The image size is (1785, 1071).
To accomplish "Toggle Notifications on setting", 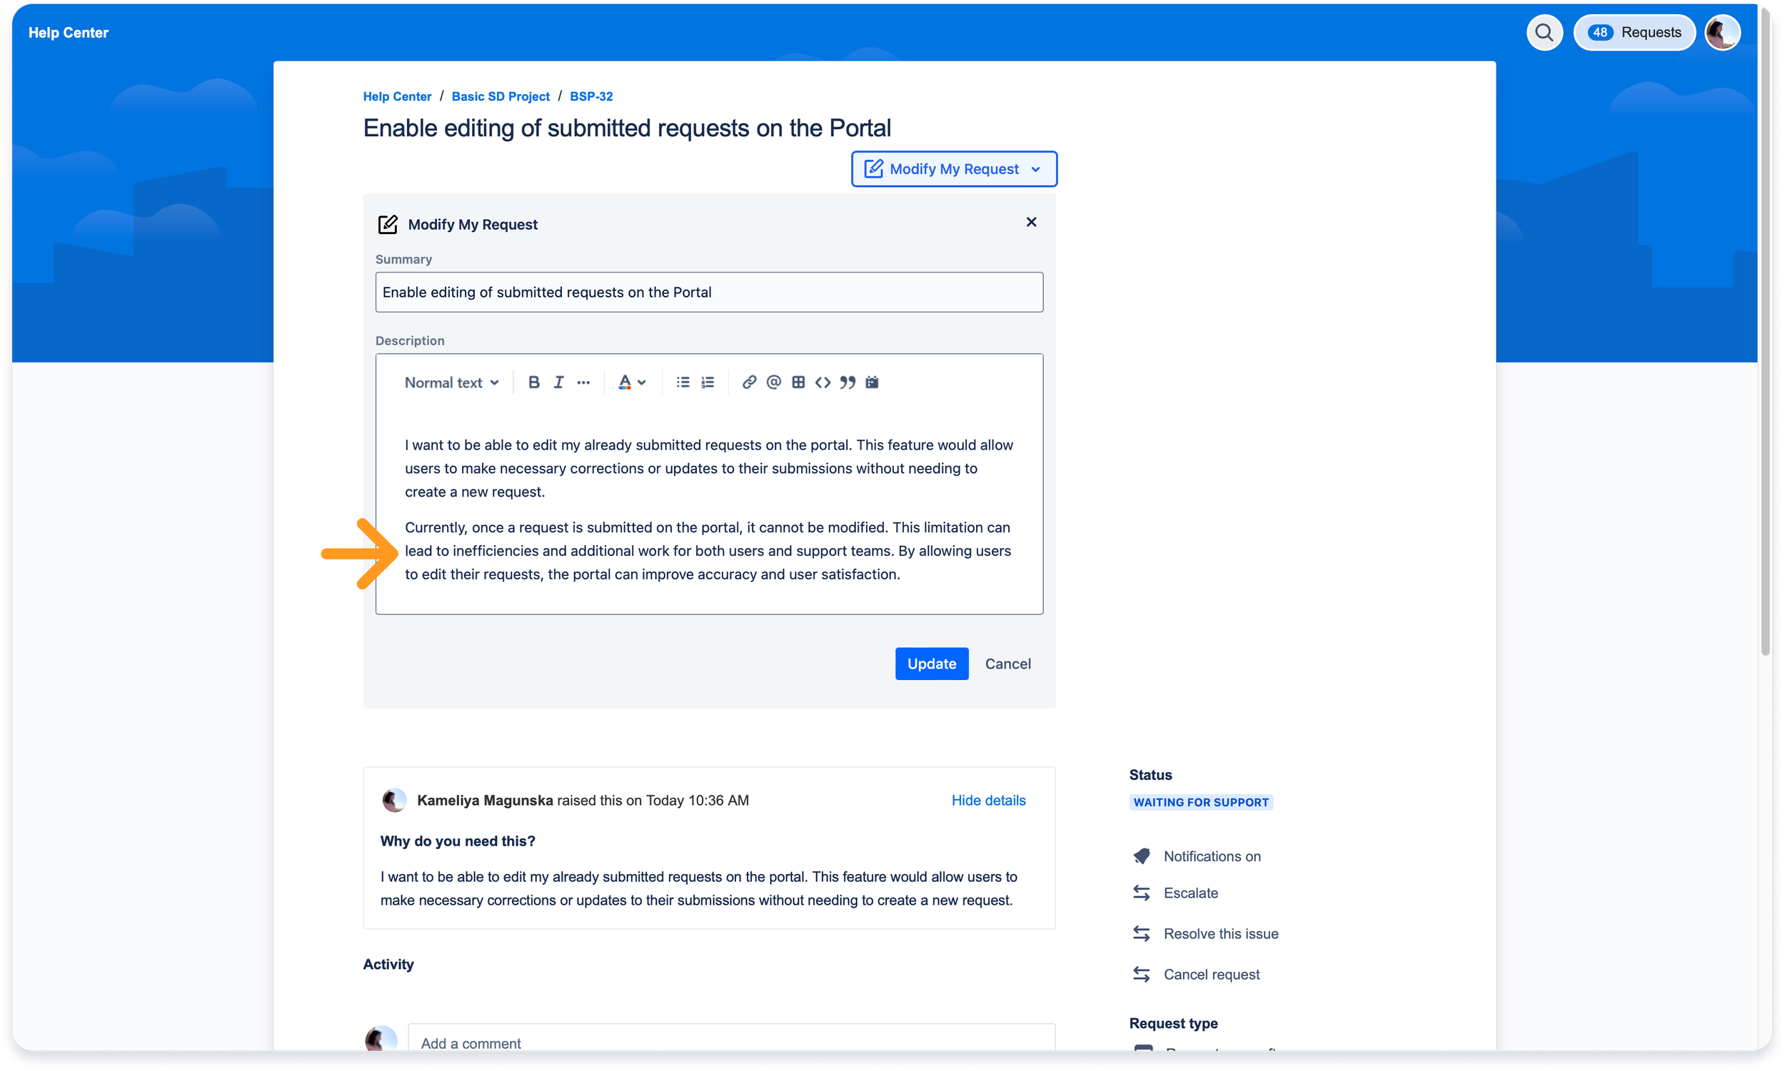I will click(x=1211, y=856).
